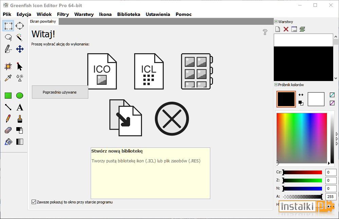Choose the hot spot pointer tool
Screen dimensions: 339x219
pos(20,66)
